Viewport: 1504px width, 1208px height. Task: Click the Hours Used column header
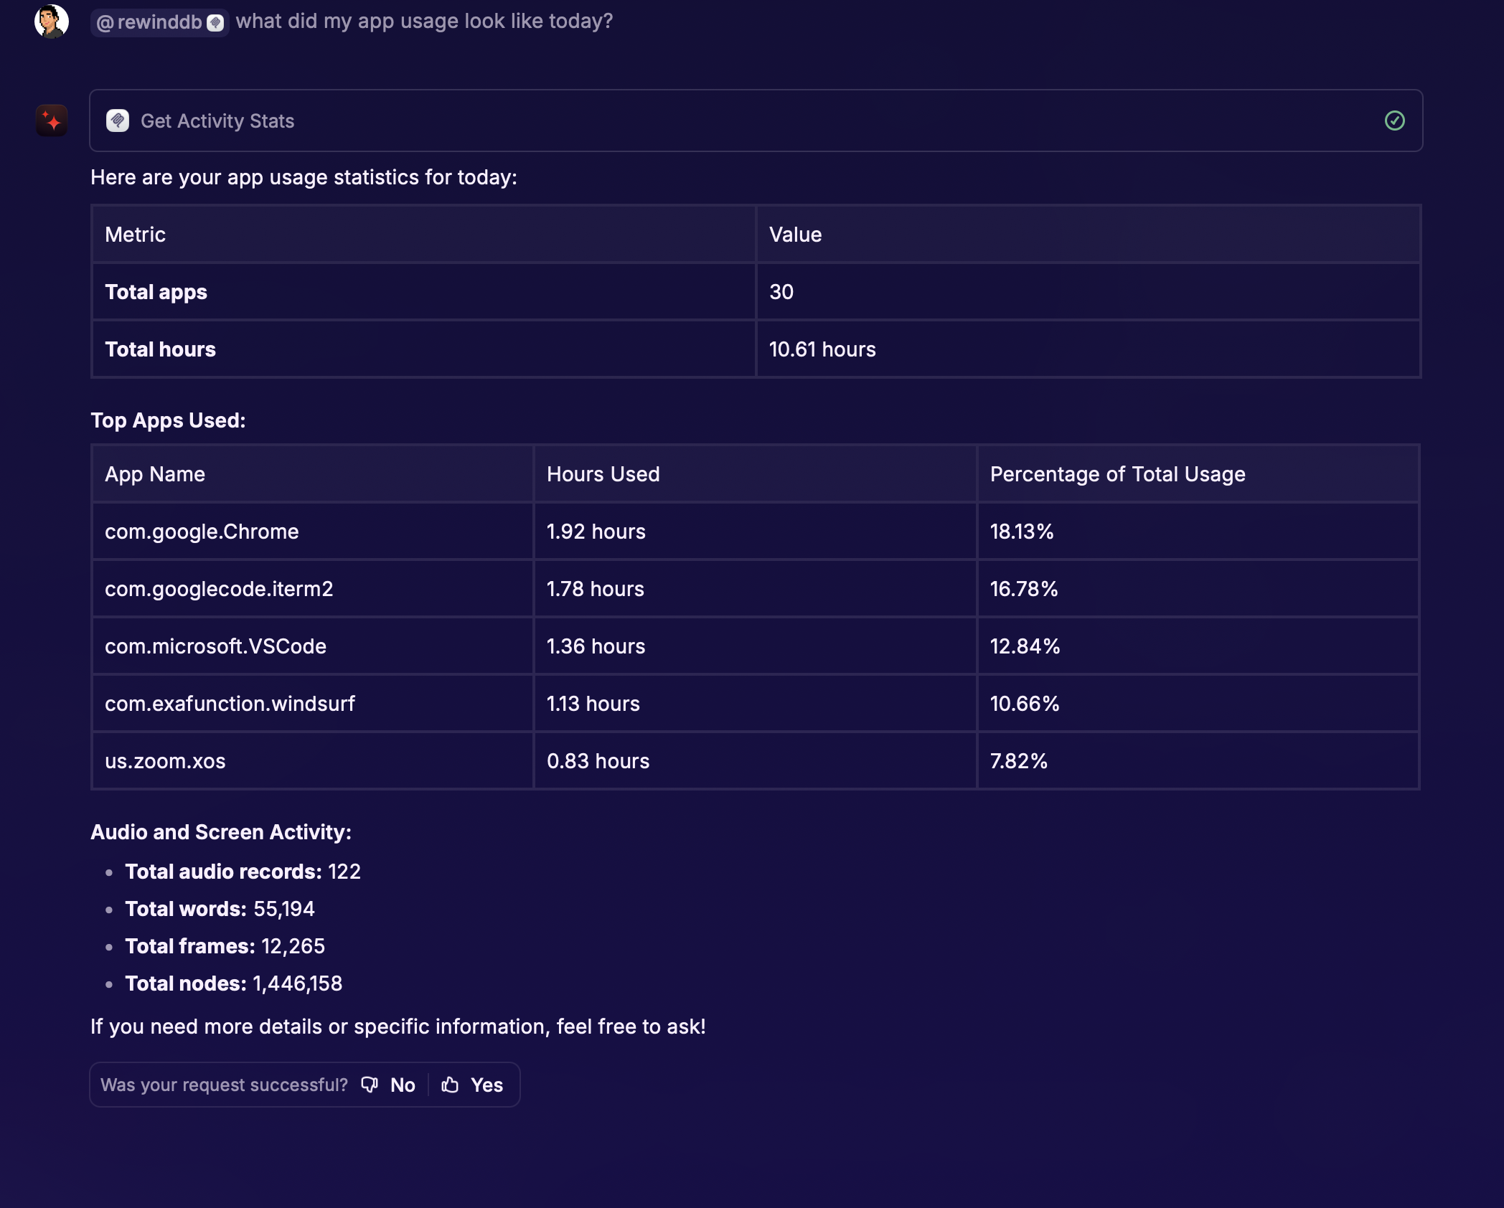tap(603, 474)
